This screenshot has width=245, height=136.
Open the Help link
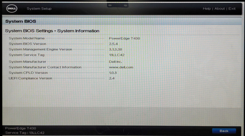[207, 9]
